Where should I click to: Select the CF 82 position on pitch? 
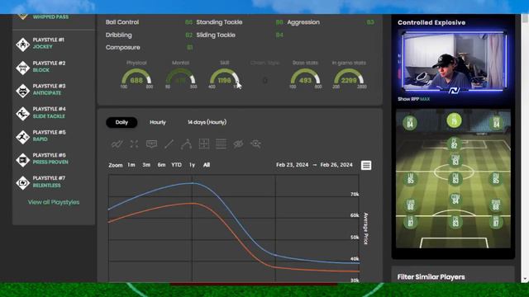pyautogui.click(x=454, y=144)
